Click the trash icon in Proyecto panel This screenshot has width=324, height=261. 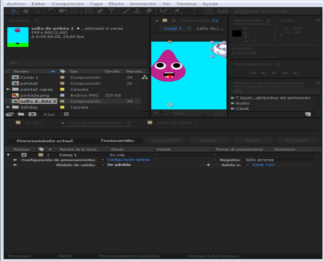(x=66, y=114)
